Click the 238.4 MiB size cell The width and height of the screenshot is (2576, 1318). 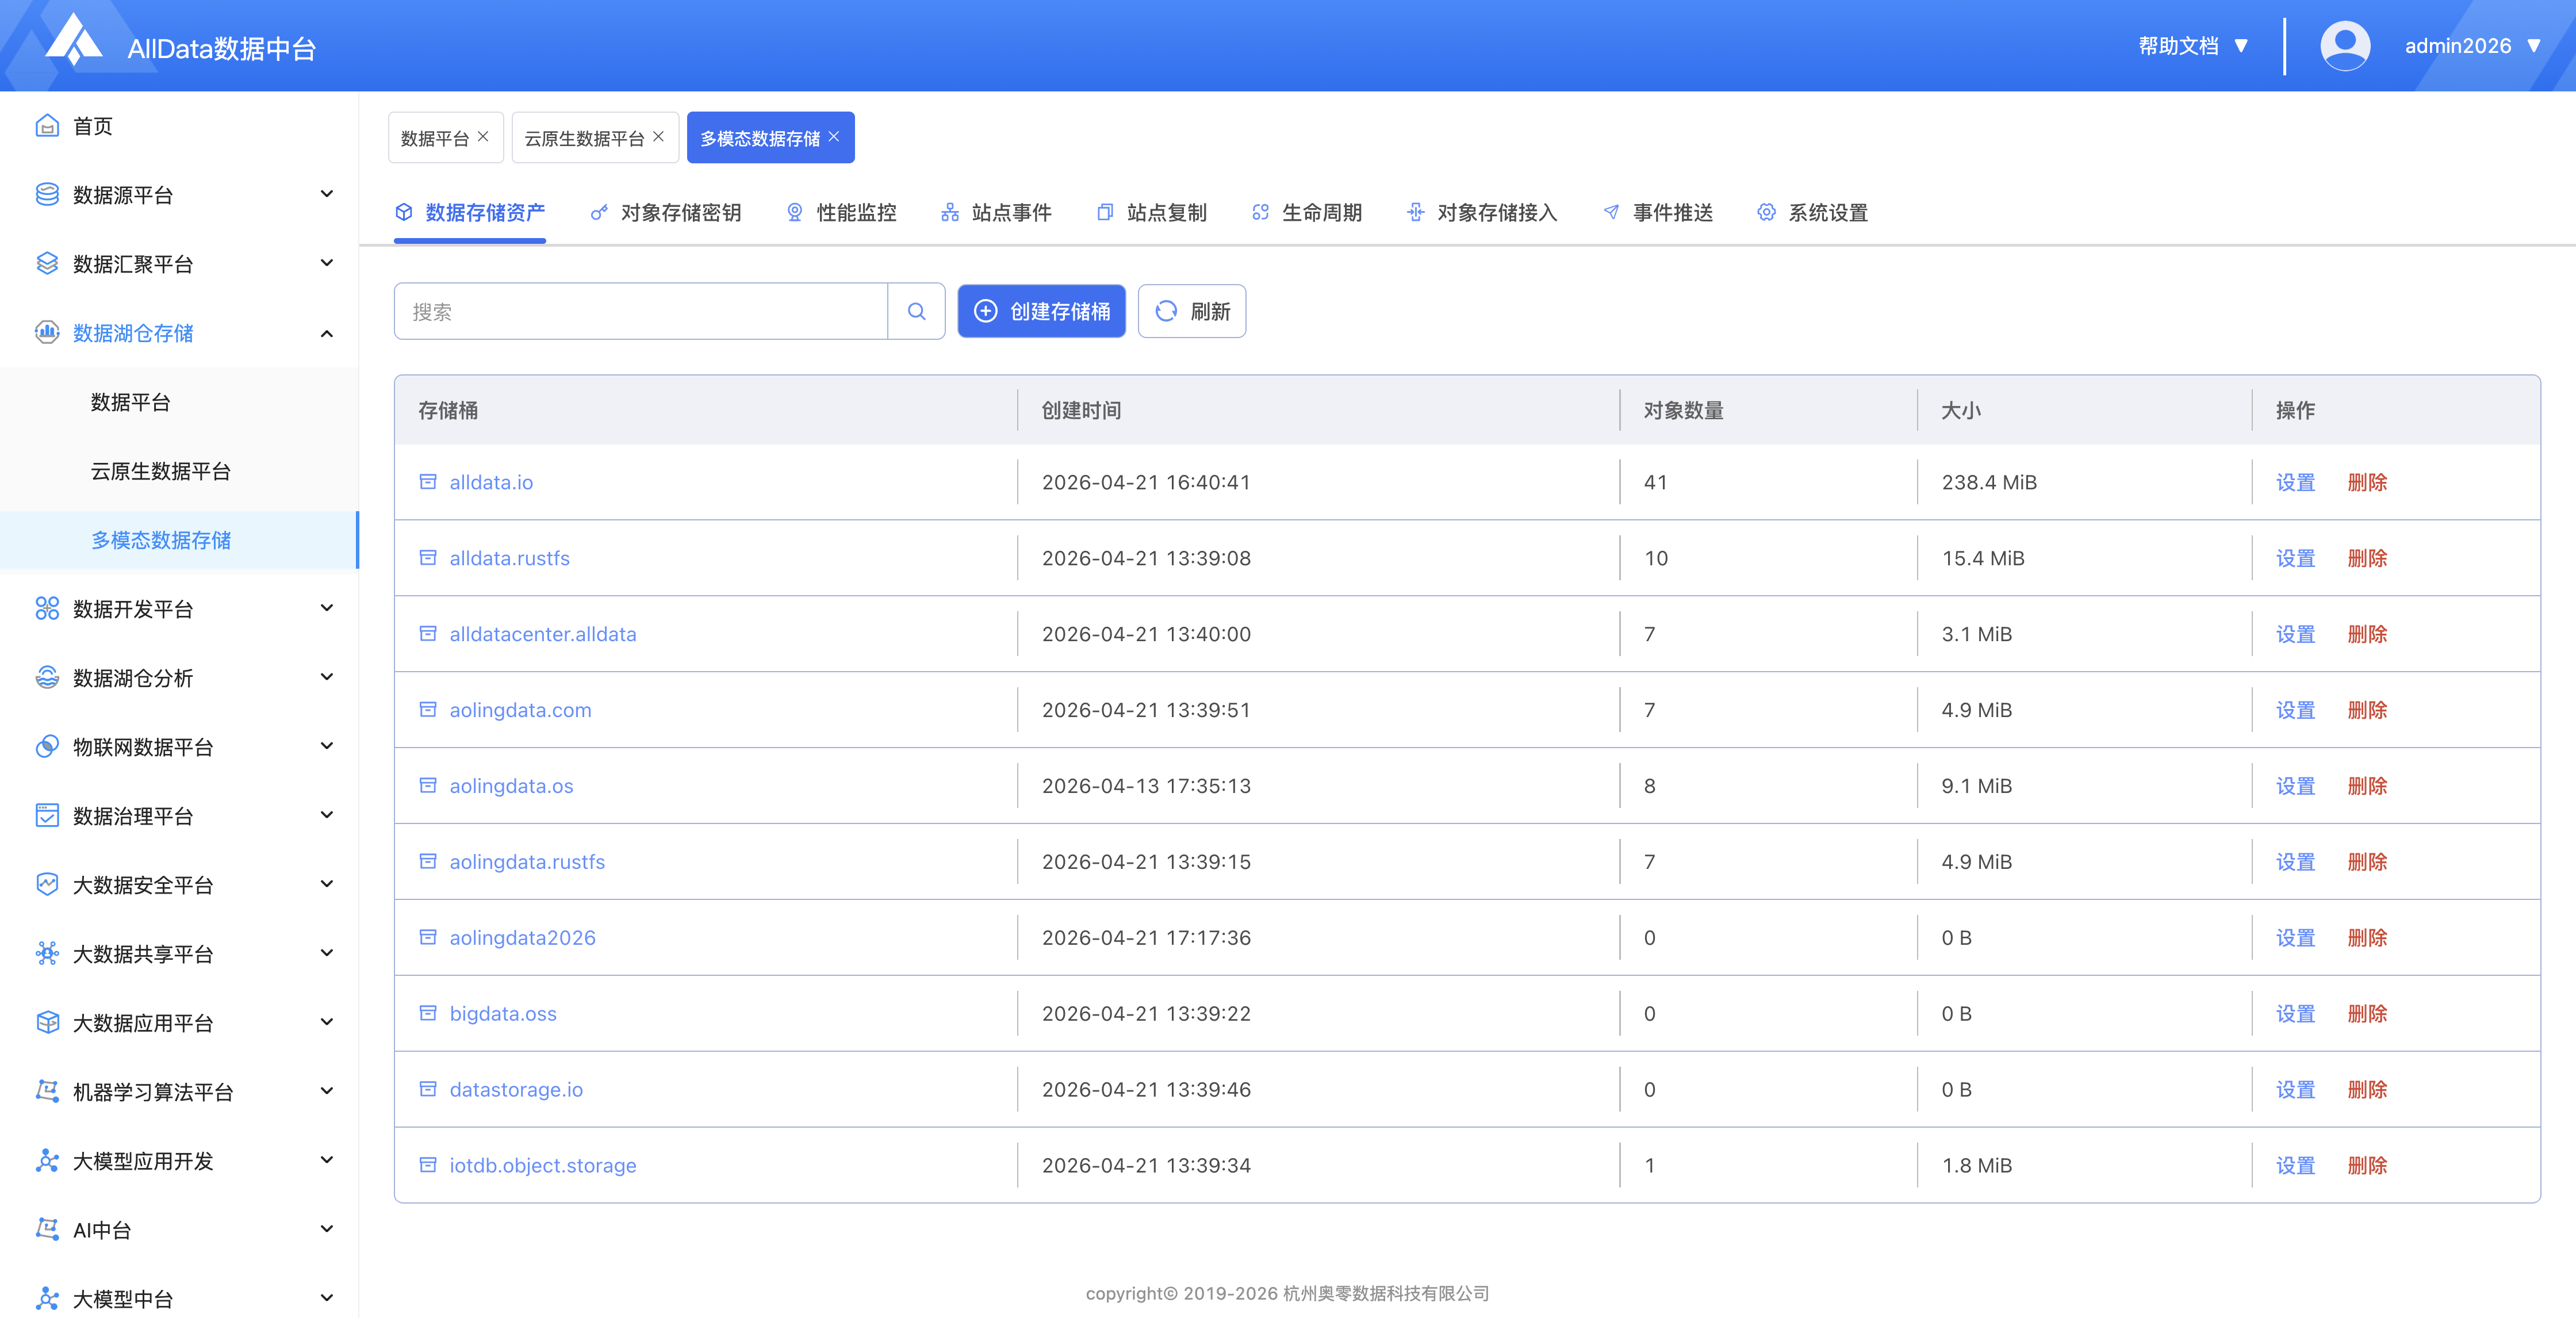pos(1988,482)
